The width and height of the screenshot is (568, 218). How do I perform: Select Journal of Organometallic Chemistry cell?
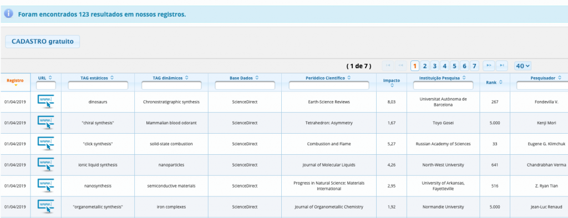[329, 207]
